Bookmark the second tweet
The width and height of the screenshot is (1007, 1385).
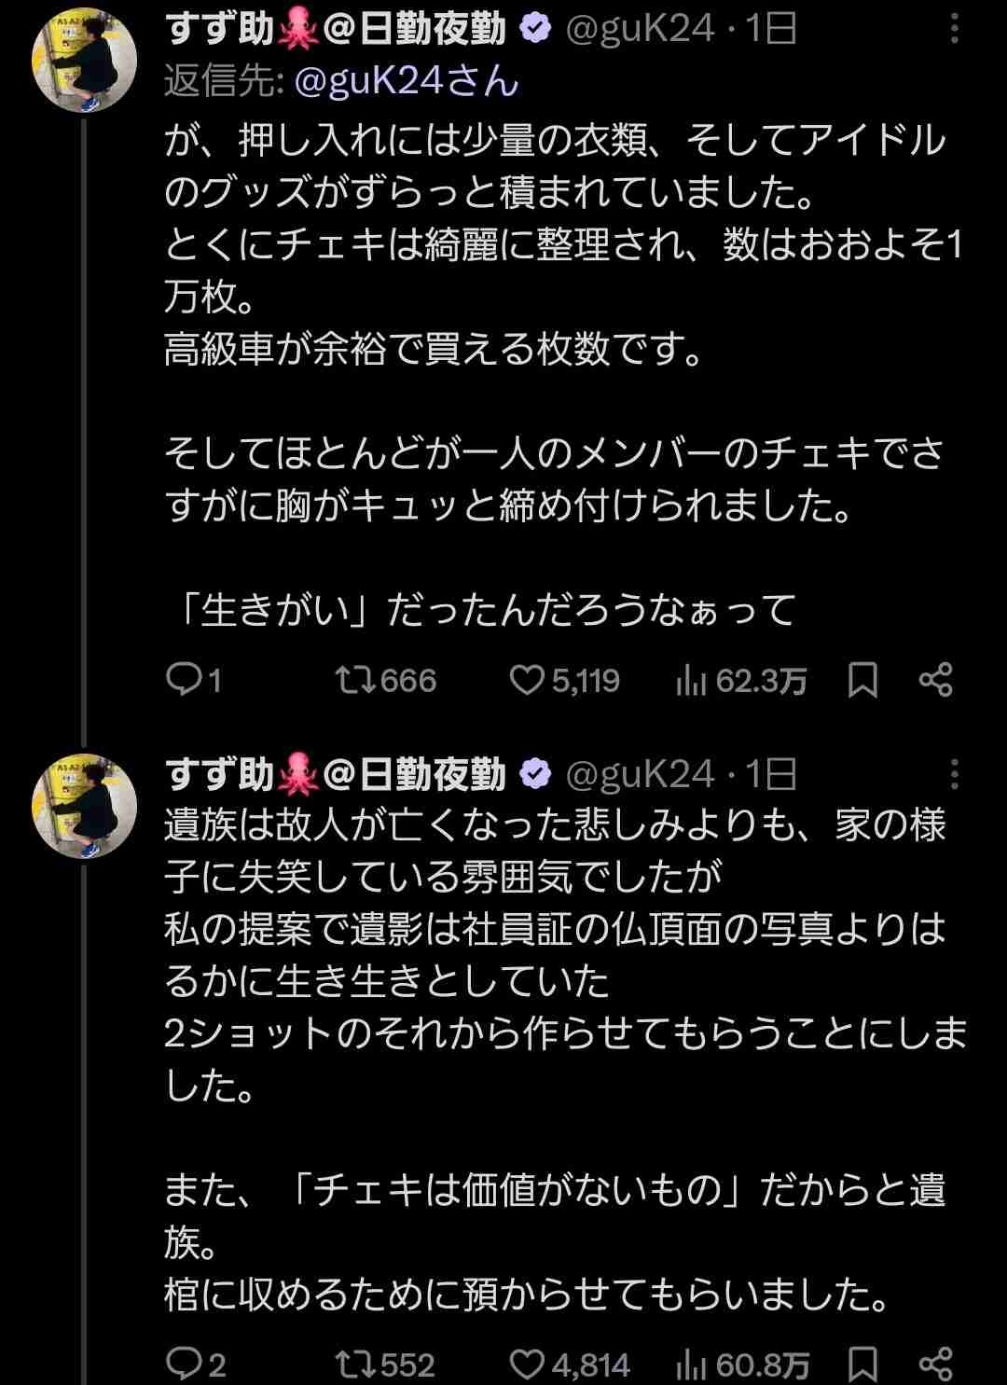pos(862,1365)
